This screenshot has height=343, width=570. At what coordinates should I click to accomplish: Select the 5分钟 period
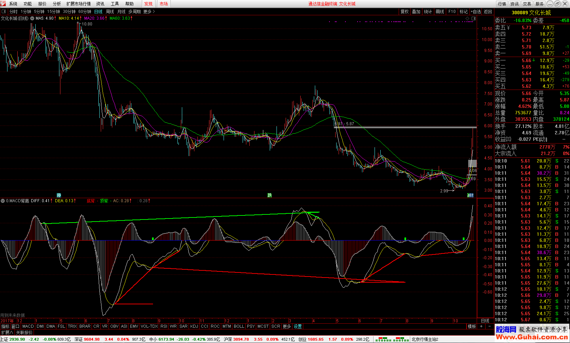(x=39, y=12)
